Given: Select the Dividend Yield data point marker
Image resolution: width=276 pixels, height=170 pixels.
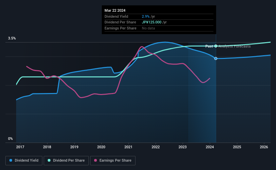Looking at the screenshot, I should point(216,59).
